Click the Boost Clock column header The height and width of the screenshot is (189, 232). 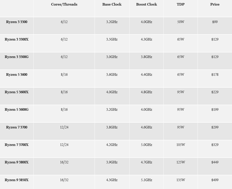pyautogui.click(x=146, y=4)
